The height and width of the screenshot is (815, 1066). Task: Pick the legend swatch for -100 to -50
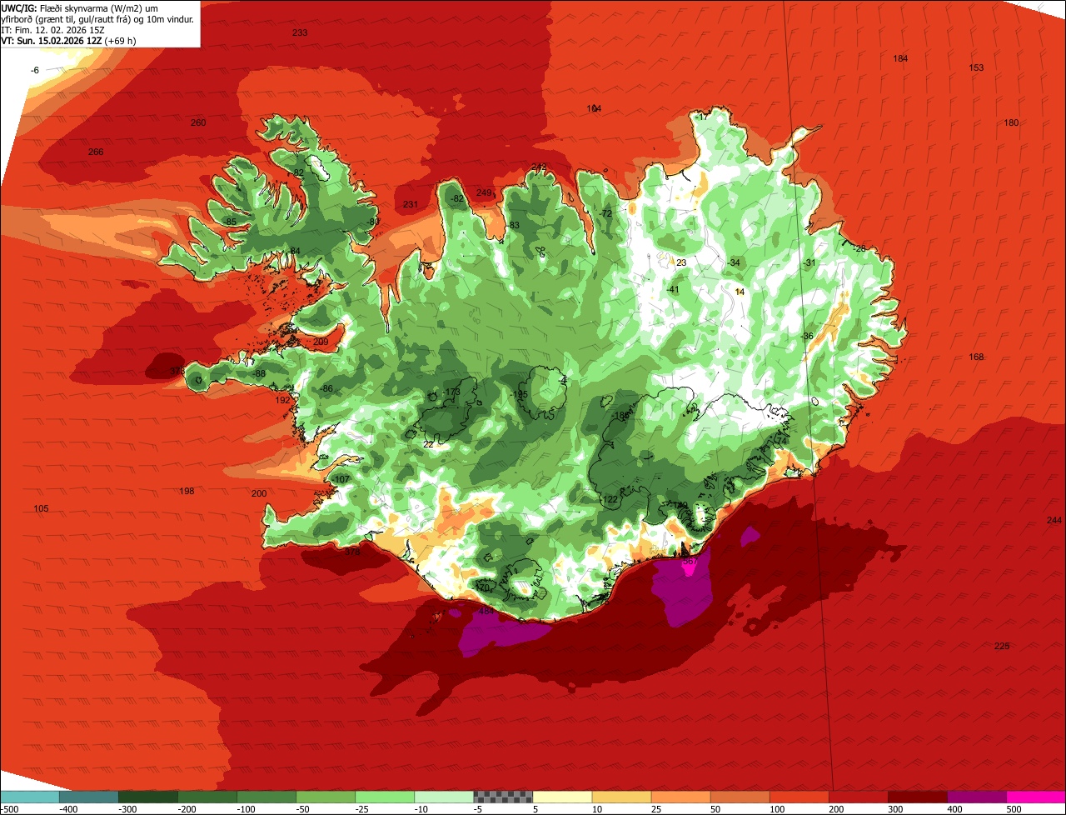pyautogui.click(x=266, y=796)
